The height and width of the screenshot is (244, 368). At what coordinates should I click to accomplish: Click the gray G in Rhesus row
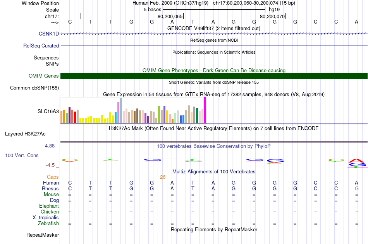[x=356, y=188]
